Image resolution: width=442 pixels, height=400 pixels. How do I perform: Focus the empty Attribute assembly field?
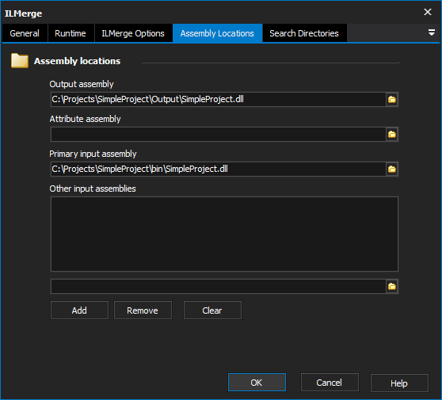(x=218, y=135)
